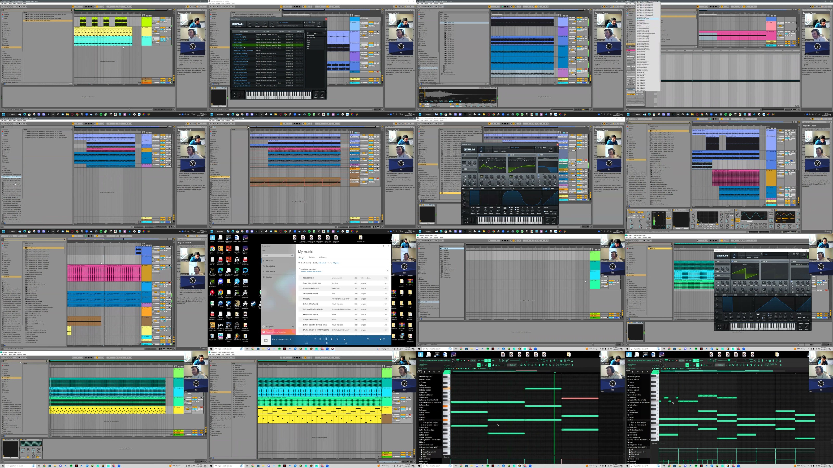The height and width of the screenshot is (468, 833).
Task: Open Recent plays in Groove Music sidebar
Action: 270,266
